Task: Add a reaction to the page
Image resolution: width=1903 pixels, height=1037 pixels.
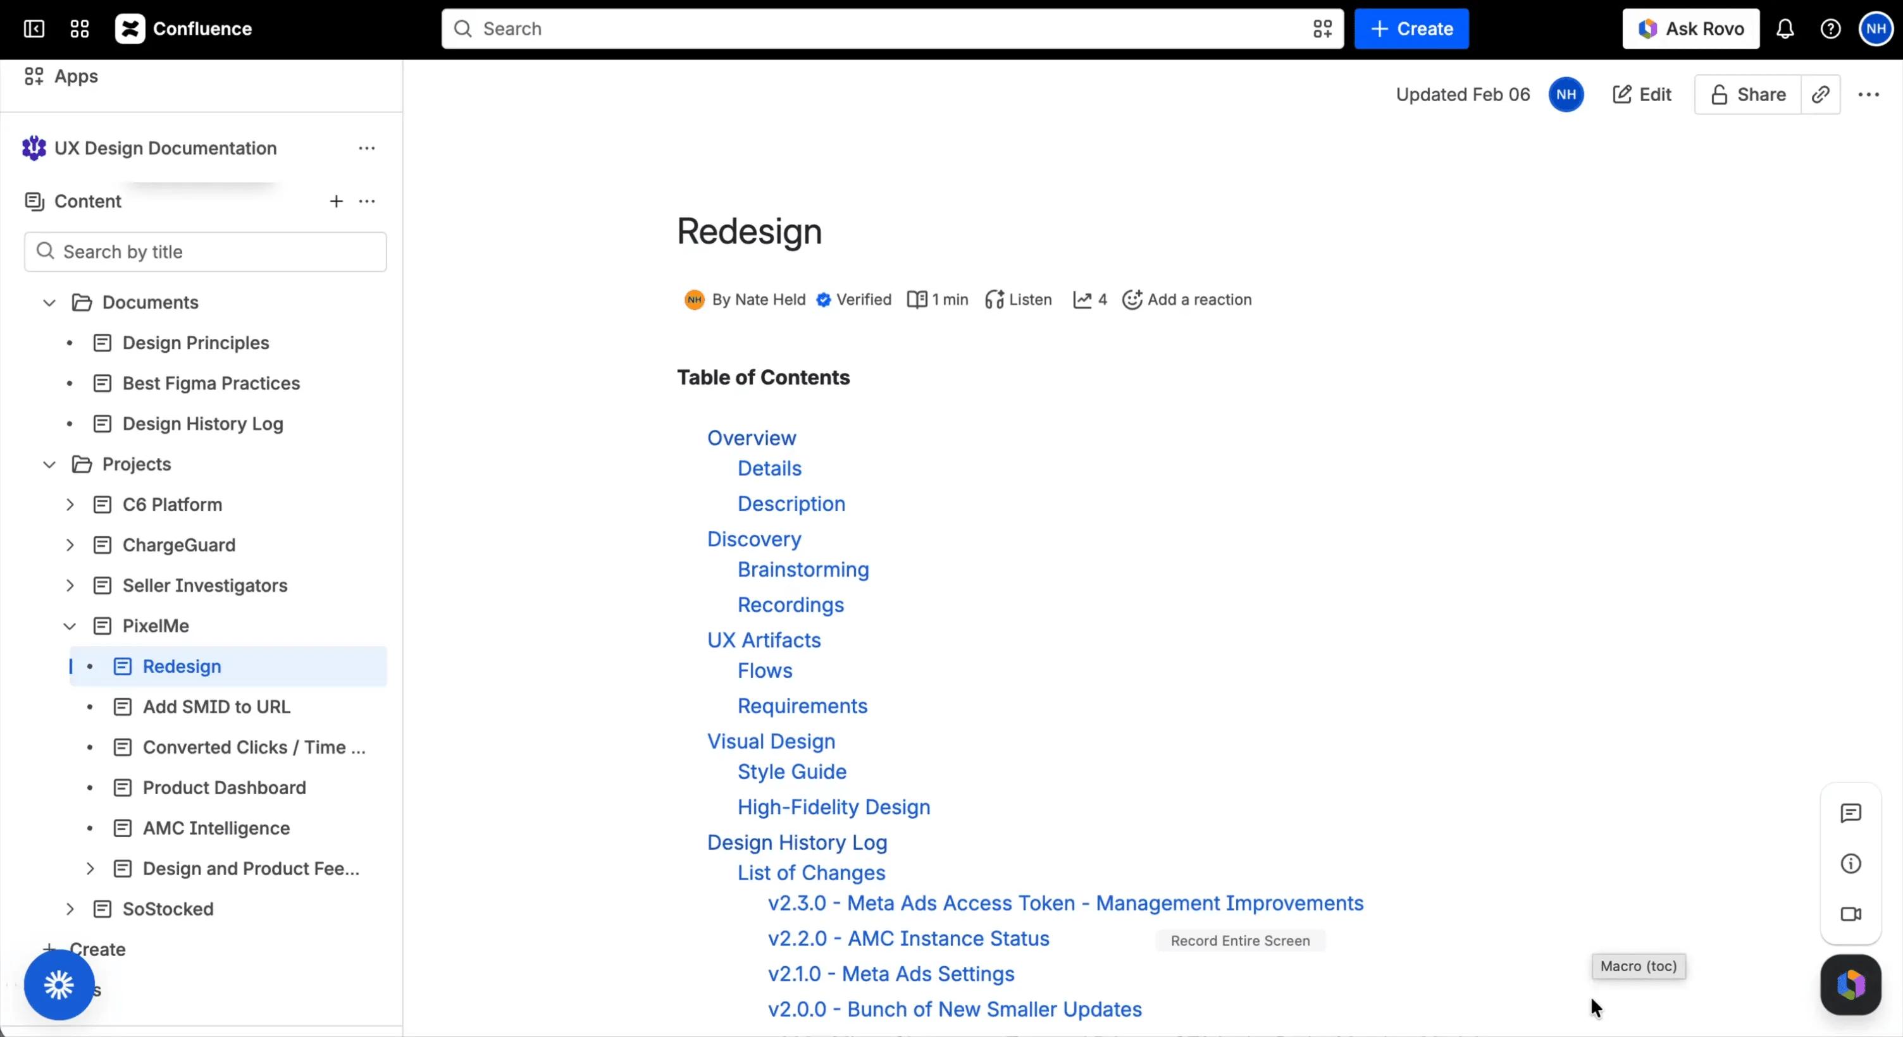Action: [1186, 299]
